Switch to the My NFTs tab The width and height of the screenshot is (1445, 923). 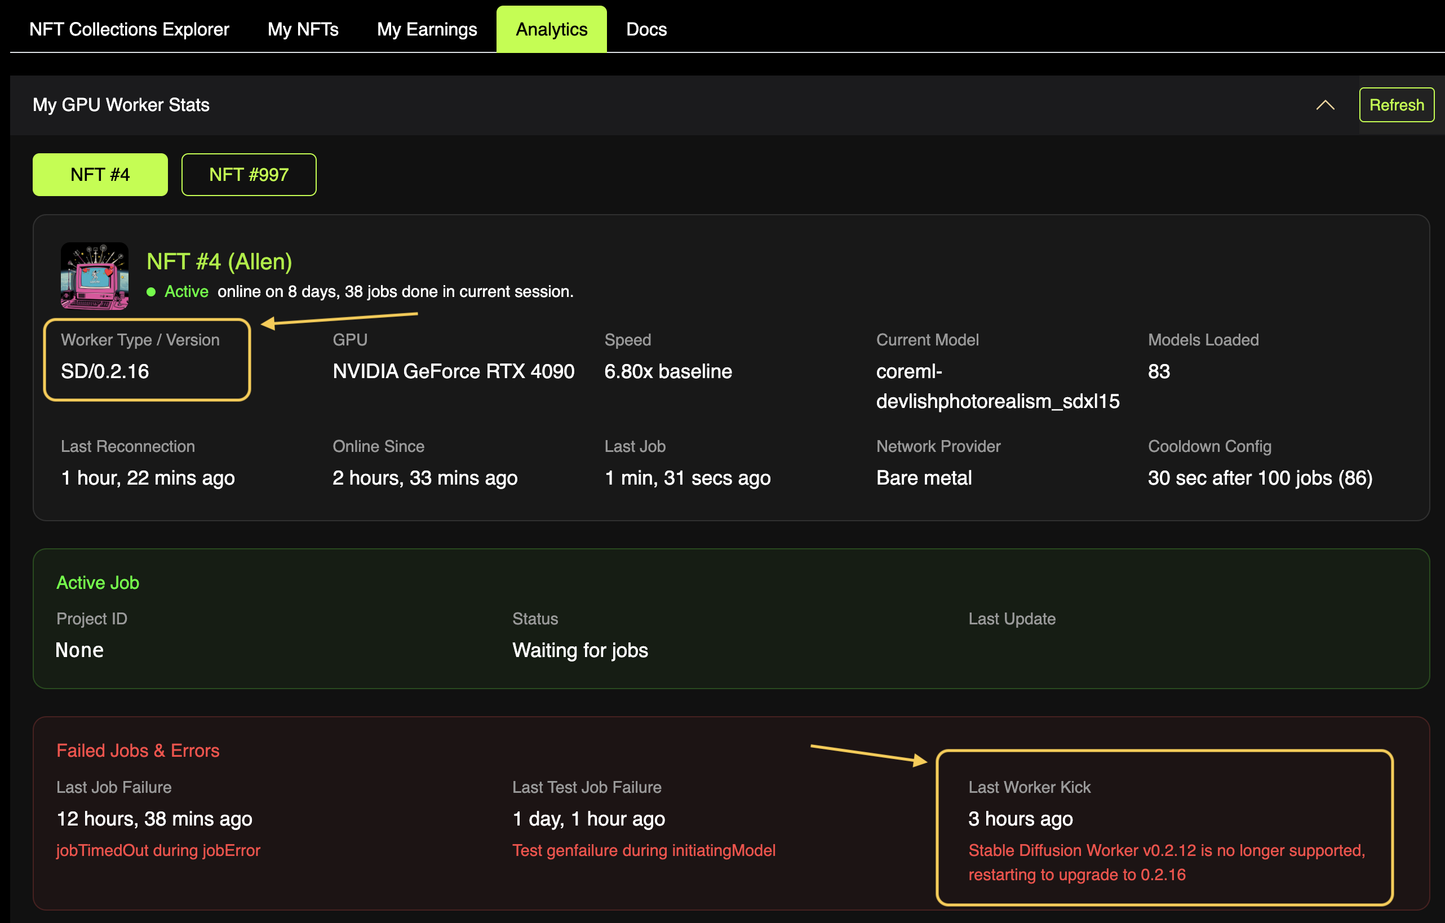pyautogui.click(x=303, y=29)
